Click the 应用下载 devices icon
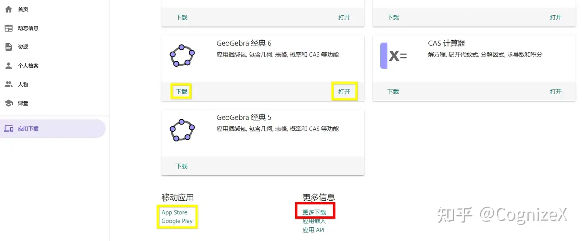This screenshot has width=582, height=241. (8, 129)
